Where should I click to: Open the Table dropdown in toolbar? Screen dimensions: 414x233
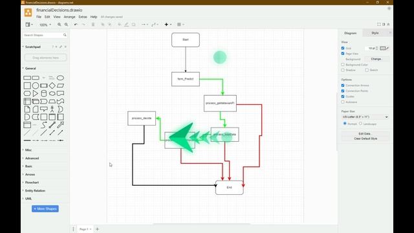tap(180, 25)
